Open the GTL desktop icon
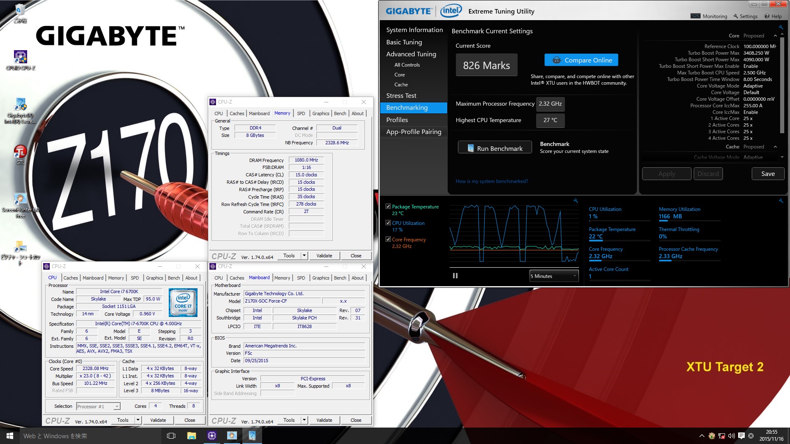The height and width of the screenshot is (444, 790). coord(20,155)
